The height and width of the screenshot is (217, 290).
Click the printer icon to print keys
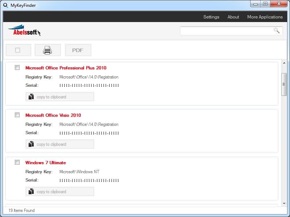[48, 50]
